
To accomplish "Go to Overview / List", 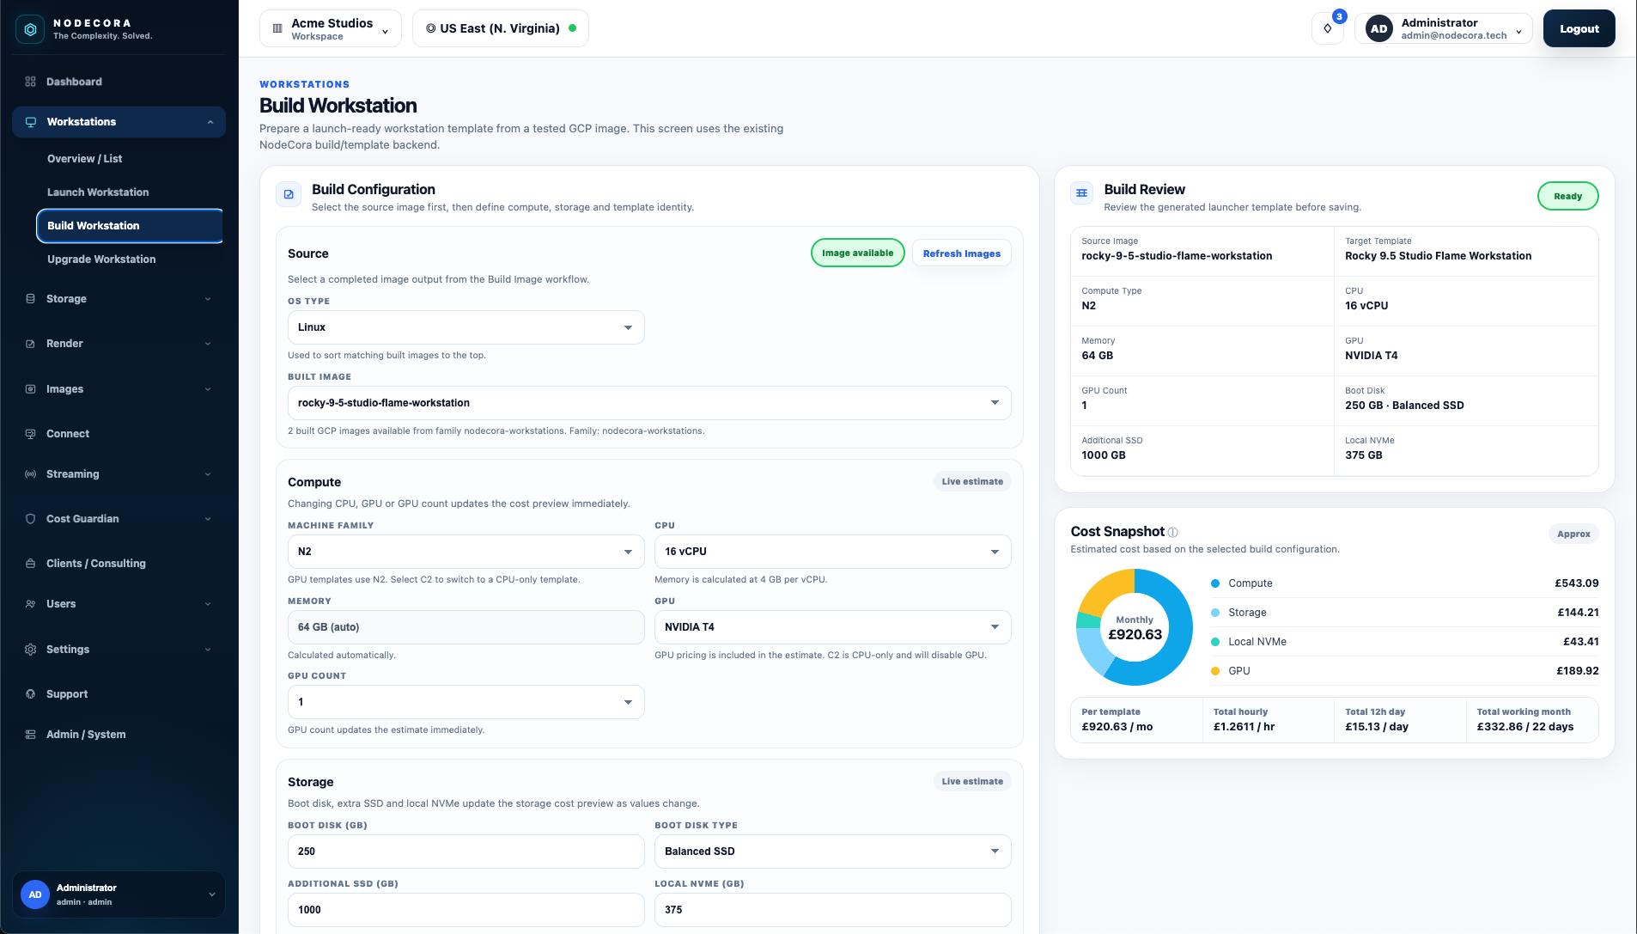I will tap(85, 159).
